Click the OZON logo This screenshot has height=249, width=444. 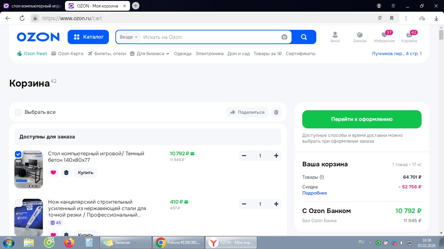[x=38, y=37]
